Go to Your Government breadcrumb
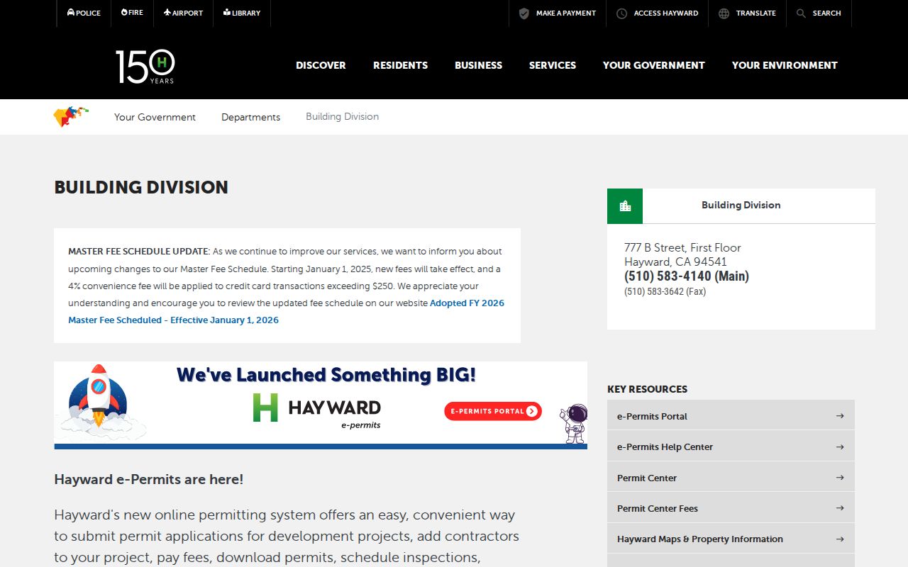The height and width of the screenshot is (567, 908). click(155, 117)
